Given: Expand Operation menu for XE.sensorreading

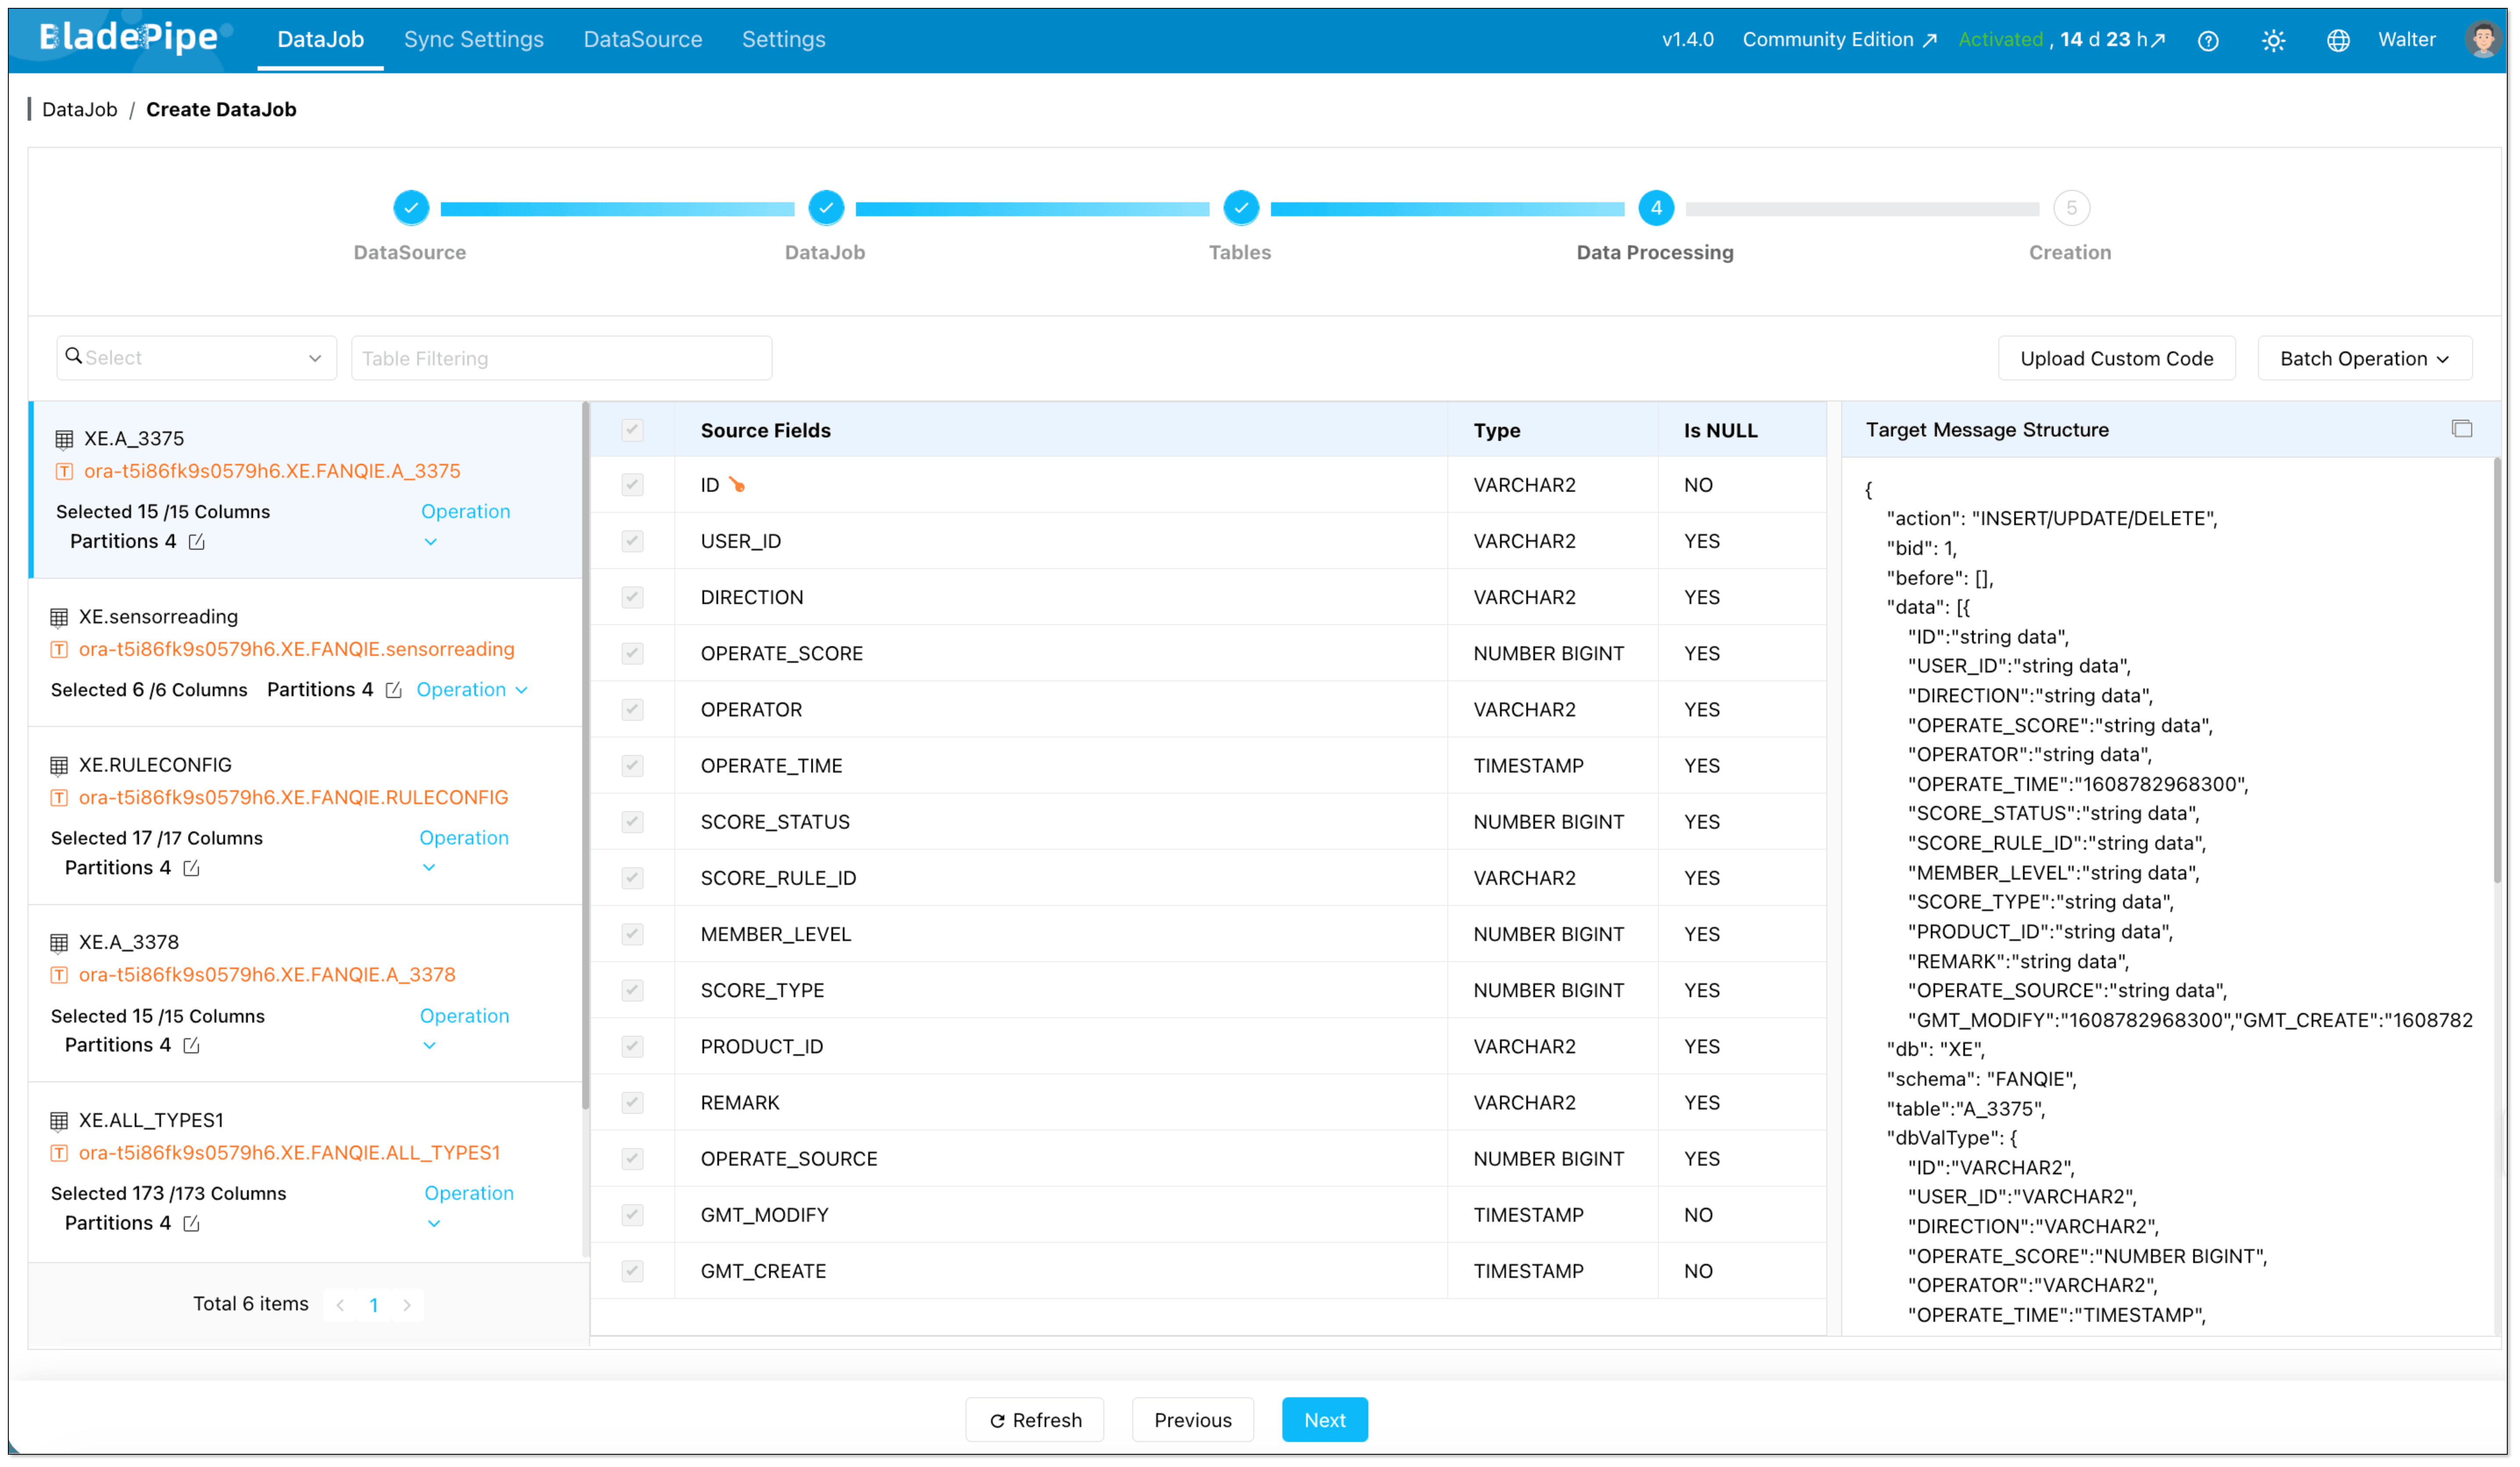Looking at the screenshot, I should tap(471, 689).
